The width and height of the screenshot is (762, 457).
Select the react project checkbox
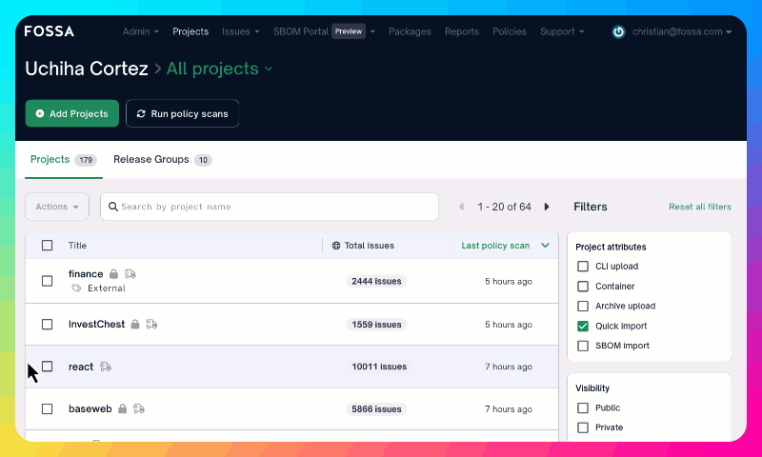click(x=47, y=367)
